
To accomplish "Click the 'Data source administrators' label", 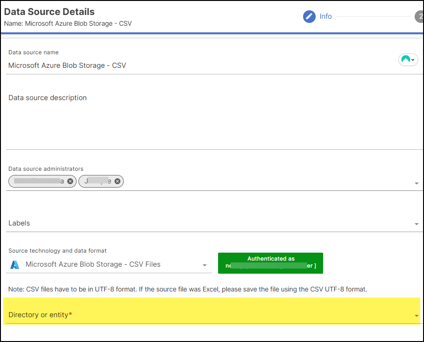I will tap(46, 169).
